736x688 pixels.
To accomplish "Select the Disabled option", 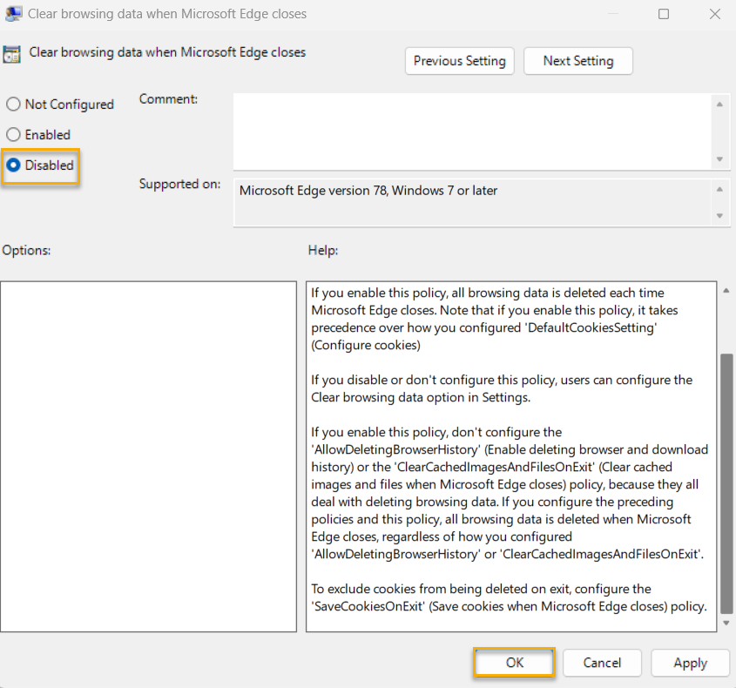I will coord(14,165).
